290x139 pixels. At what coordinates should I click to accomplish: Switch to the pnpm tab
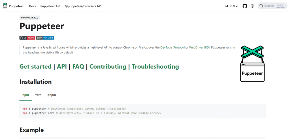point(52,95)
